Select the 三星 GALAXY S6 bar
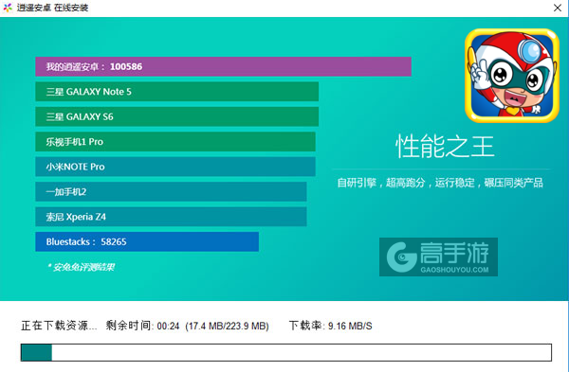Image resolution: width=569 pixels, height=372 pixels. [176, 116]
